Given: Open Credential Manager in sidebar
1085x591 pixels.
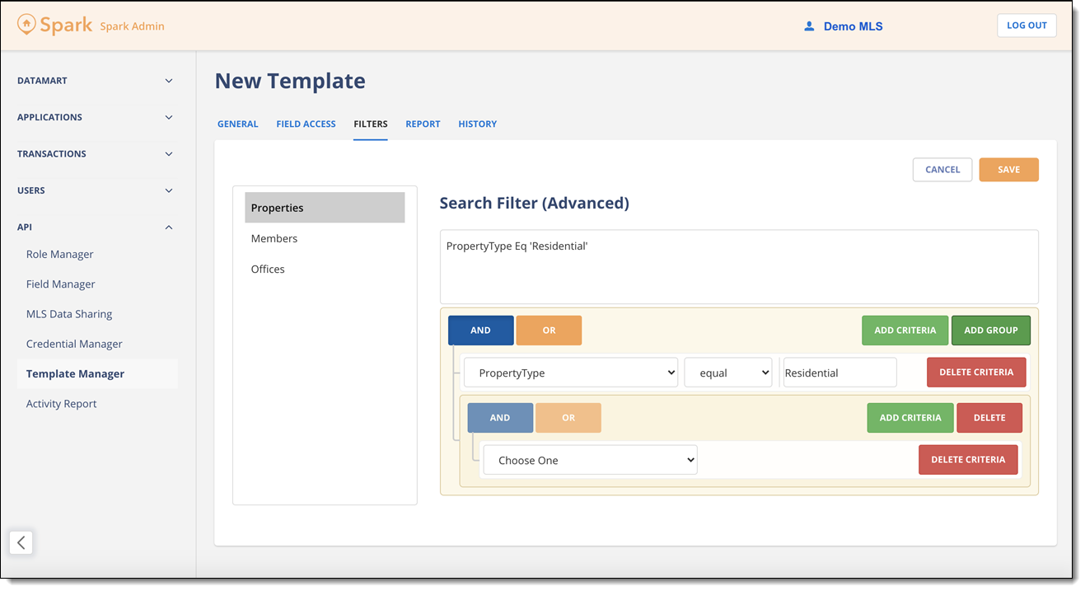Looking at the screenshot, I should (74, 344).
